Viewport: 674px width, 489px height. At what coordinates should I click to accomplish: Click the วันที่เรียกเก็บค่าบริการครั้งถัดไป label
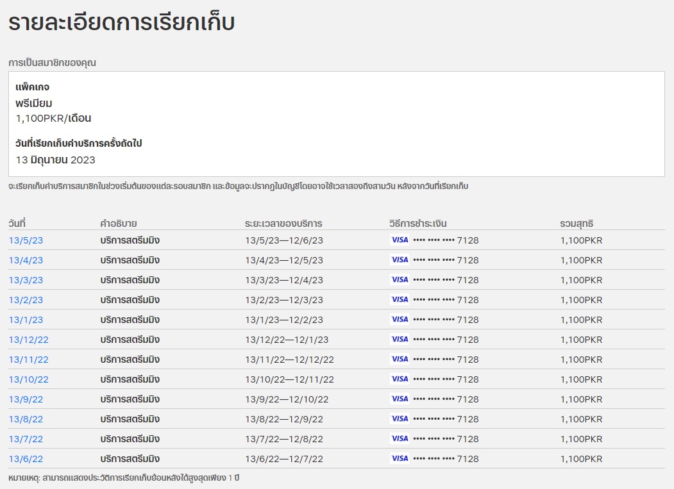[x=79, y=143]
